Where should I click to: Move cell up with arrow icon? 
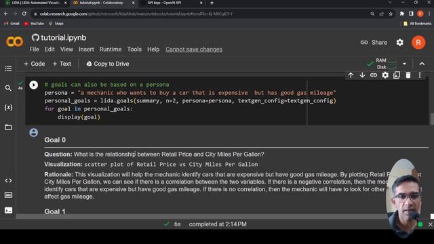point(351,75)
